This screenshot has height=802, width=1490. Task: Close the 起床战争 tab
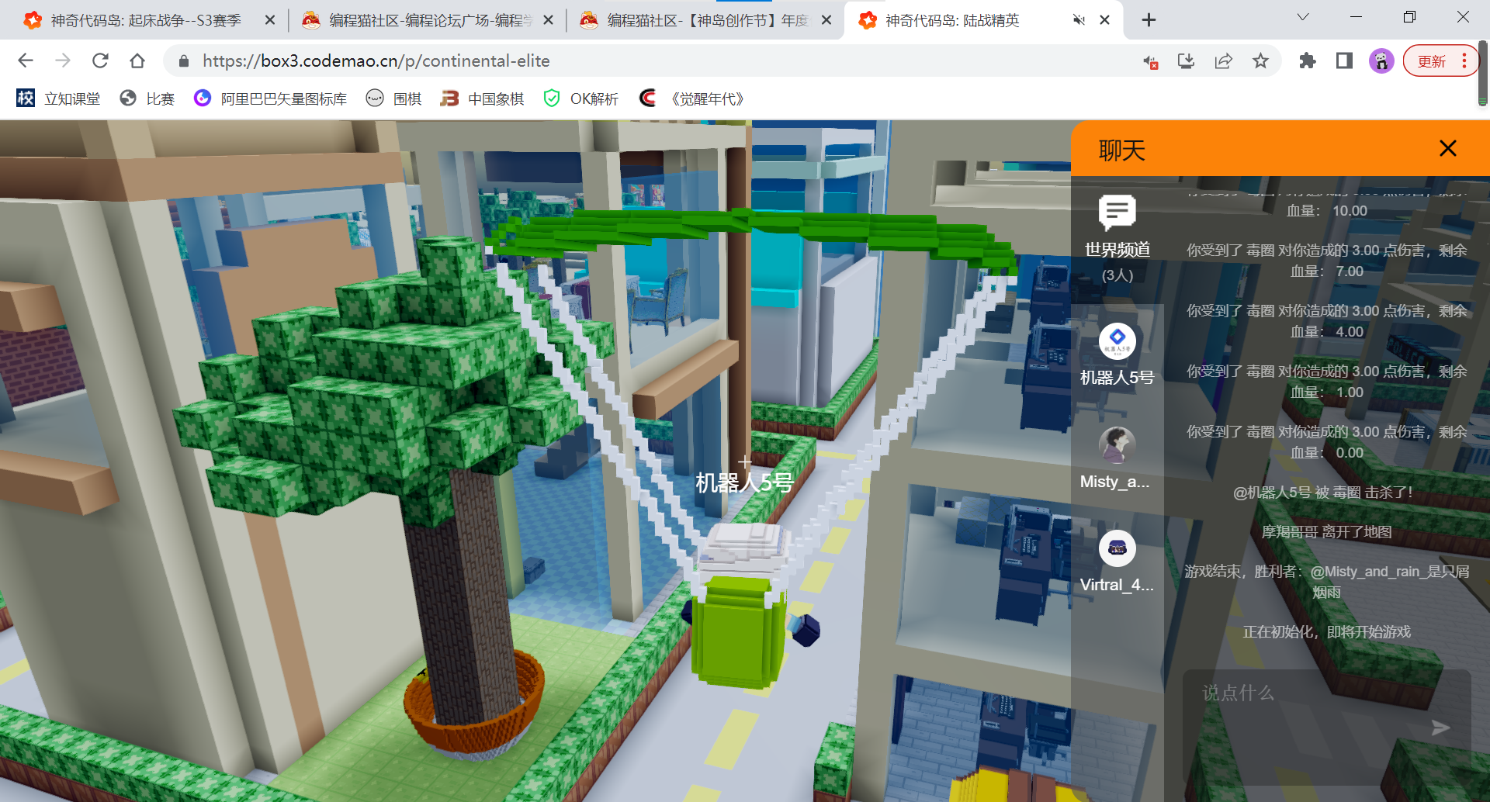click(270, 20)
